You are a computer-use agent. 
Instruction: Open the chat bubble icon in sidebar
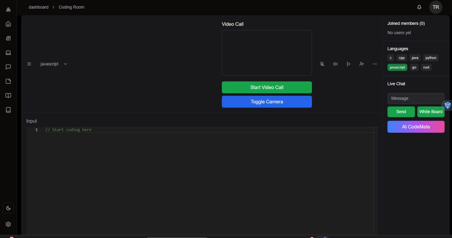coord(8,67)
